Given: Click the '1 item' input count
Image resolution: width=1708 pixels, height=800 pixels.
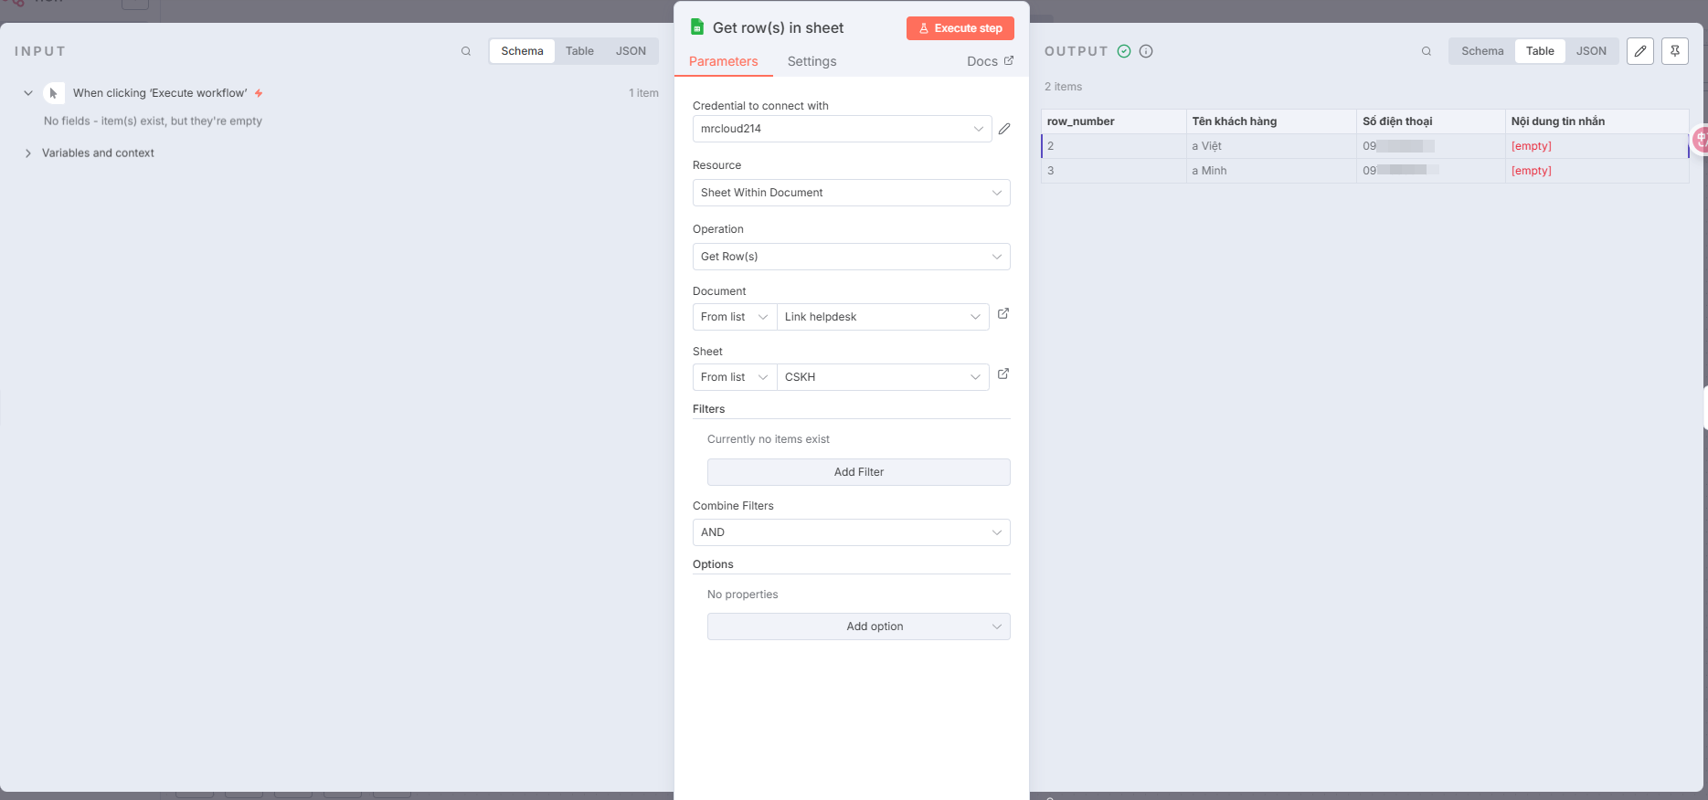Looking at the screenshot, I should pyautogui.click(x=643, y=93).
